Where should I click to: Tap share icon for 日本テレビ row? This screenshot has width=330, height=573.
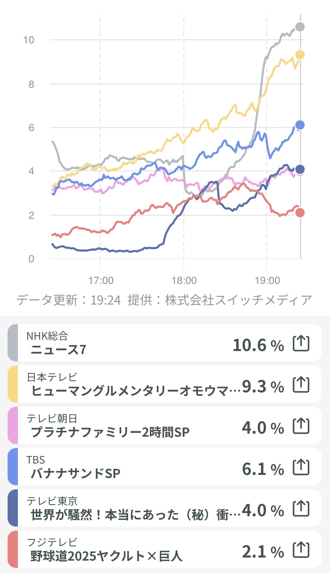[x=301, y=385]
